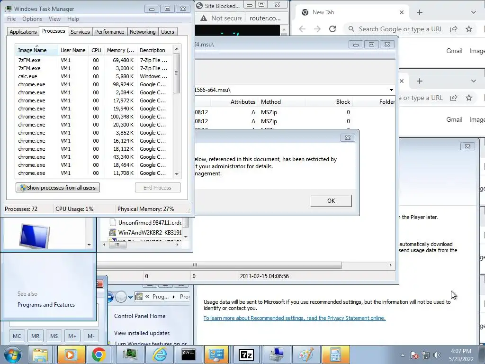Focus the Search Google or type a URL box
Image resolution: width=485 pixels, height=364 pixels.
[401, 29]
